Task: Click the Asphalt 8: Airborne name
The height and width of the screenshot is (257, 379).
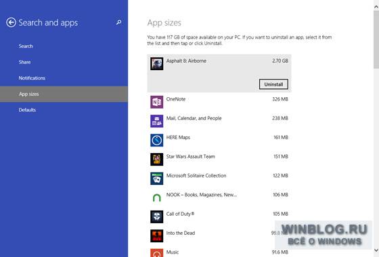Action: click(x=186, y=61)
